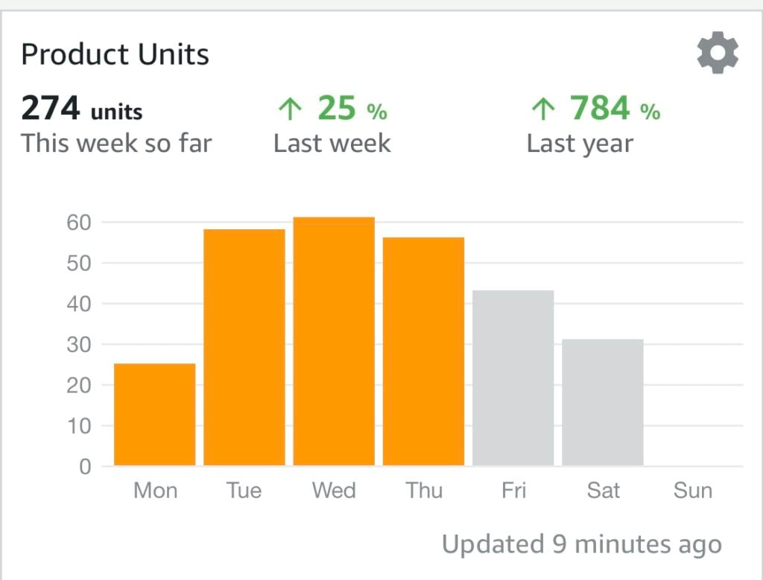The image size is (763, 580).
Task: Click the Wed axis label
Action: click(x=334, y=491)
